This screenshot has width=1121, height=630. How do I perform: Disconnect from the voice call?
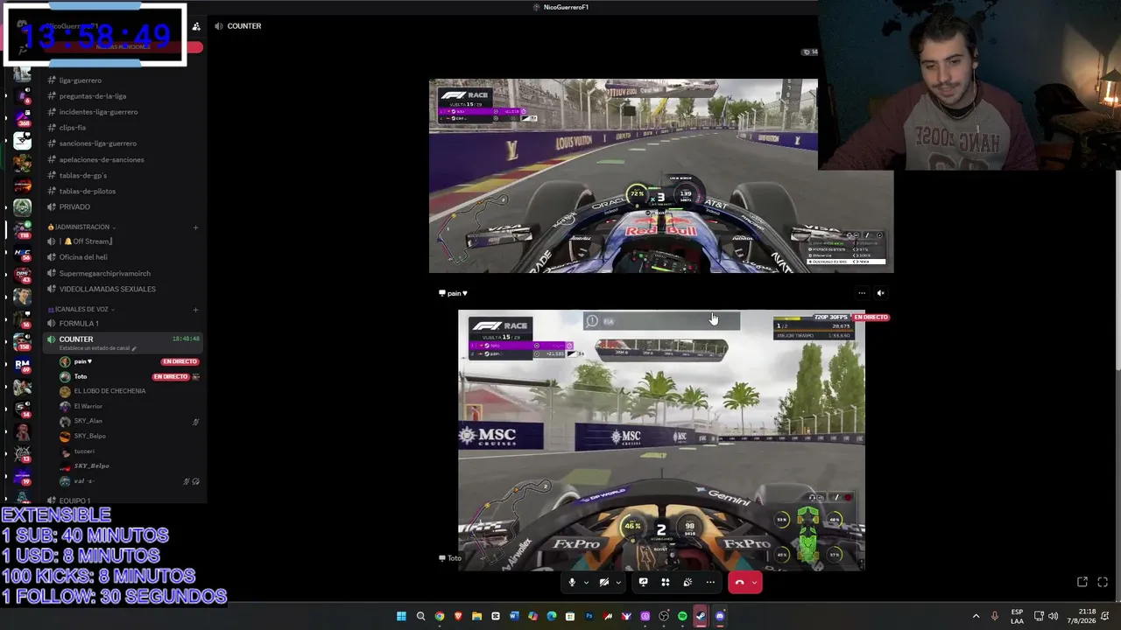739,582
